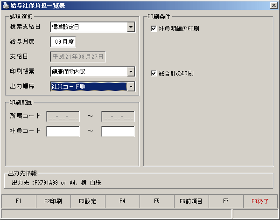Click the 印刷条件 group title
Screen dimensions: 280x220
pos(159,17)
